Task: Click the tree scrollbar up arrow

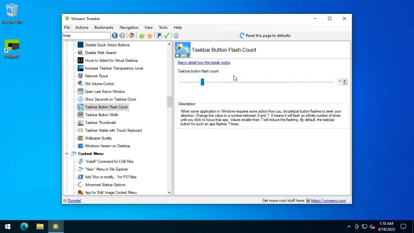Action: (169, 44)
